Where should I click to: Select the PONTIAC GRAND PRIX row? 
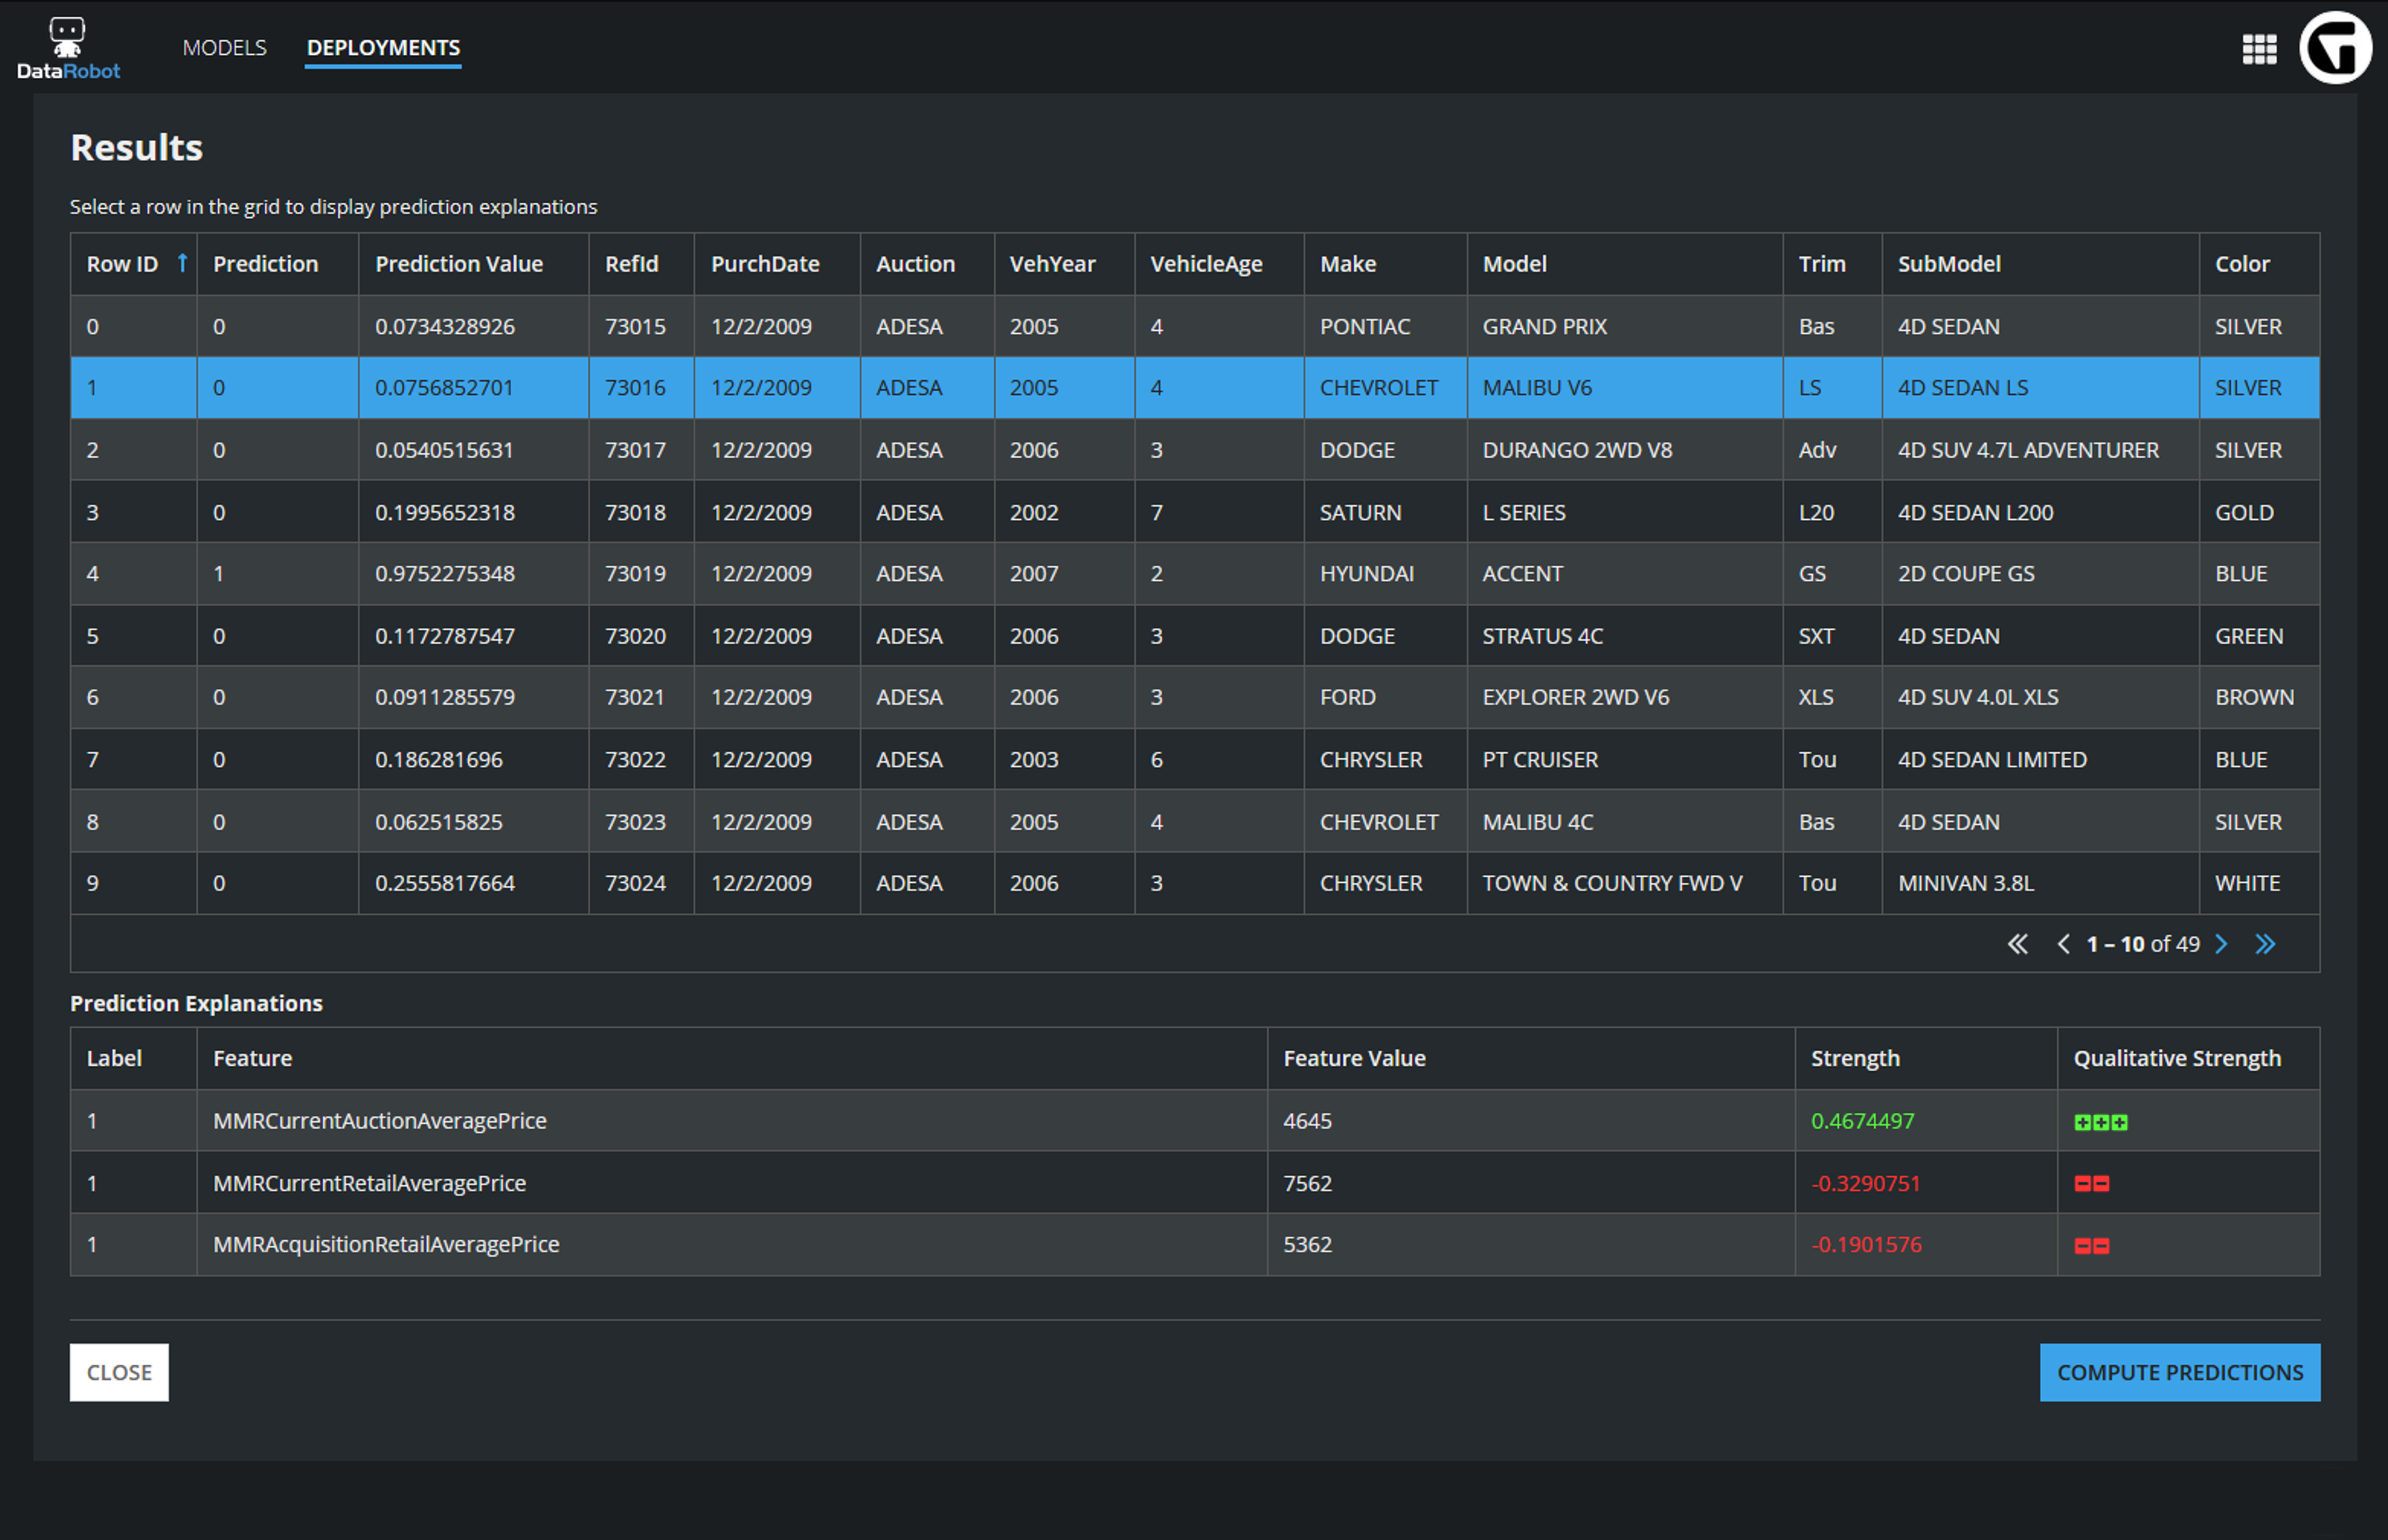tap(1195, 326)
